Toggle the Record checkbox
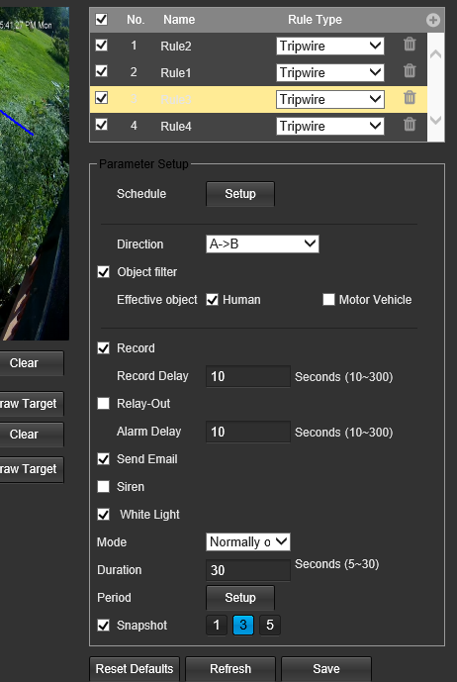Screen dimensions: 457x682 (x=104, y=348)
